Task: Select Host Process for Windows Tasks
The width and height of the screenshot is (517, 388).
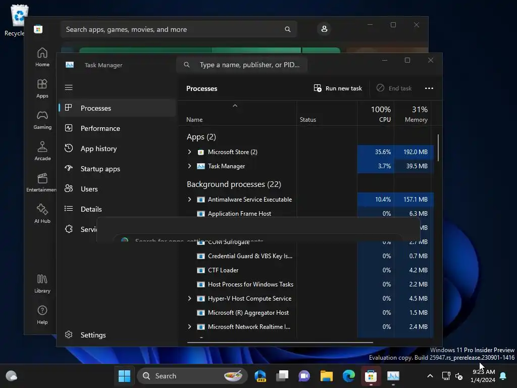Action: tap(250, 284)
